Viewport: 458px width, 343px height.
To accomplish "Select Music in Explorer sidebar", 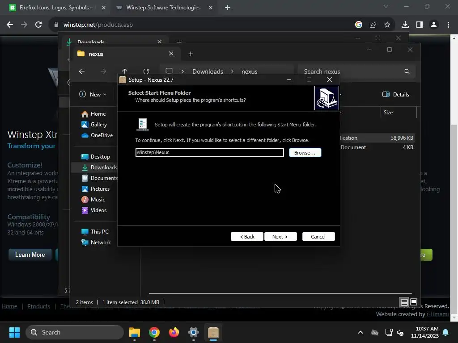I will pos(93,200).
